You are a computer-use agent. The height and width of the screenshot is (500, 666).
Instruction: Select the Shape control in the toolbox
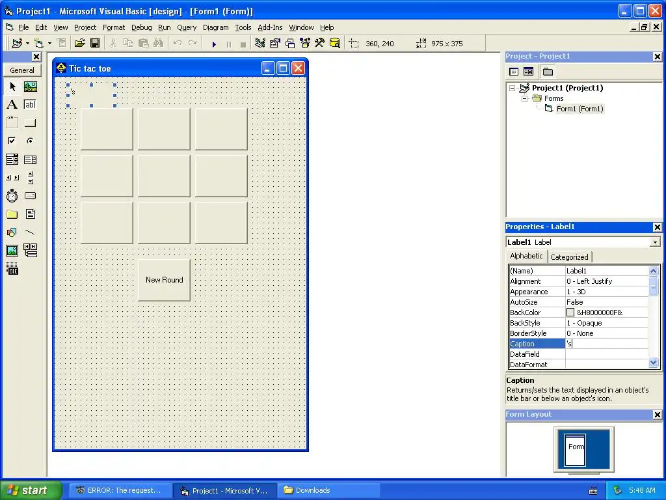pos(12,232)
